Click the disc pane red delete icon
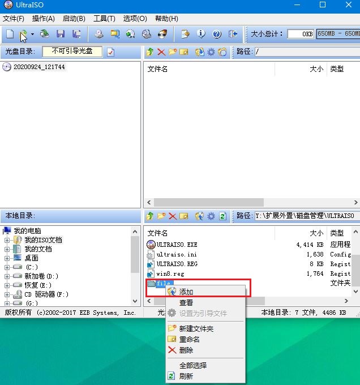 [x=161, y=52]
